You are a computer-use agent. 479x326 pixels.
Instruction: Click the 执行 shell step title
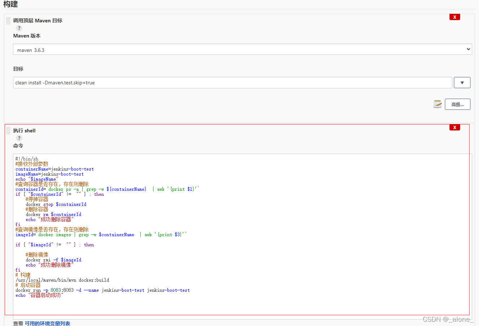pyautogui.click(x=24, y=131)
